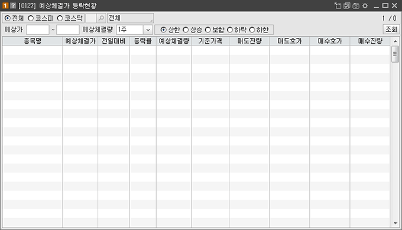This screenshot has width=402, height=230.
Task: Sort by 전일대비 column header
Action: 114,41
